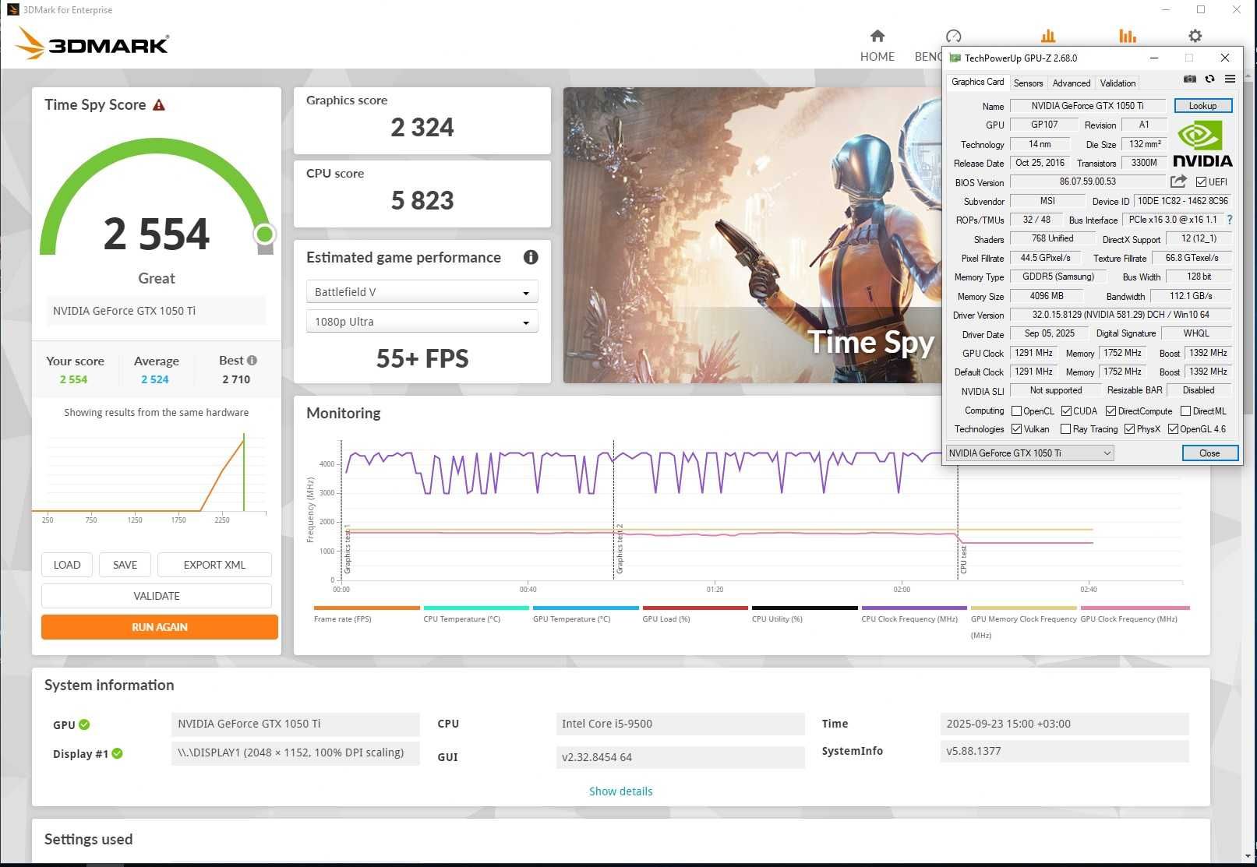Image resolution: width=1257 pixels, height=867 pixels.
Task: Click the GPU-Z BIOS Version value 86.07.59.00.53
Action: click(1088, 182)
